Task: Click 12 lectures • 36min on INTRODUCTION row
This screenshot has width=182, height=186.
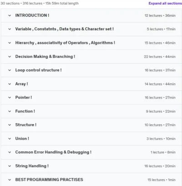Action: click(160, 15)
